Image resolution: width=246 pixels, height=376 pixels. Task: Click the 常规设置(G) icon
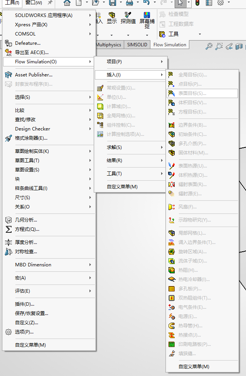click(100, 88)
